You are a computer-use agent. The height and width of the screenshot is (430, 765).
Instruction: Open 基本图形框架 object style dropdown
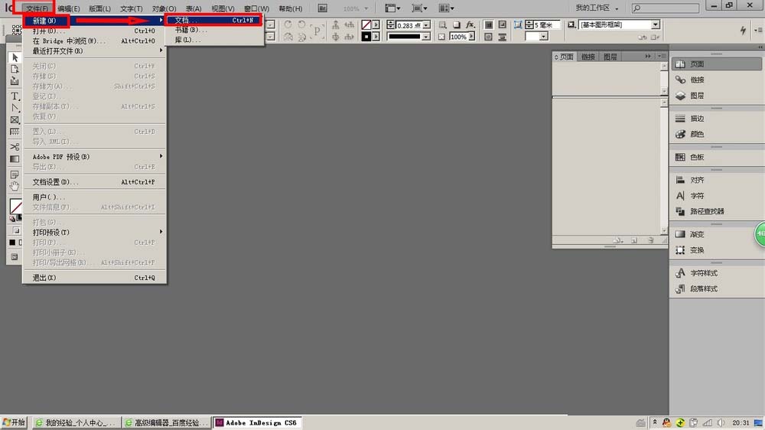(x=656, y=24)
